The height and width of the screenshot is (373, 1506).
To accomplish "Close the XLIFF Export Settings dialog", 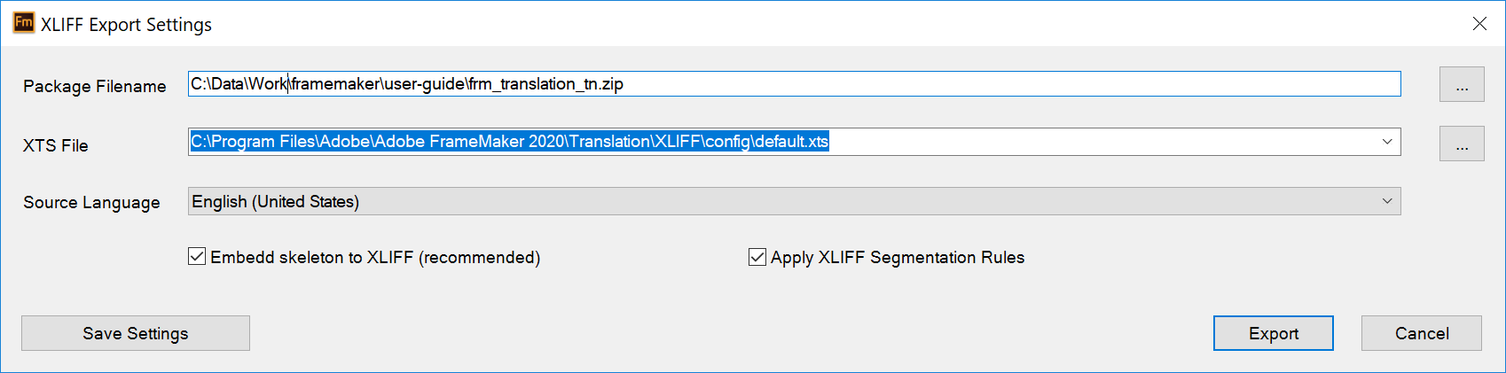I will (1479, 24).
